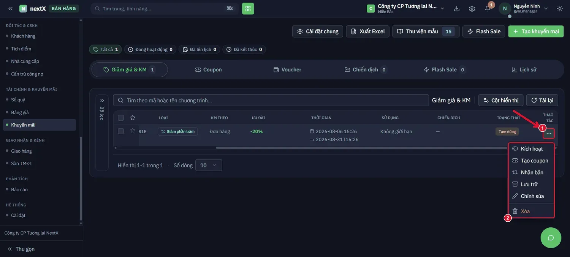Click the user avatar N
The image size is (570, 257).
point(505,8)
